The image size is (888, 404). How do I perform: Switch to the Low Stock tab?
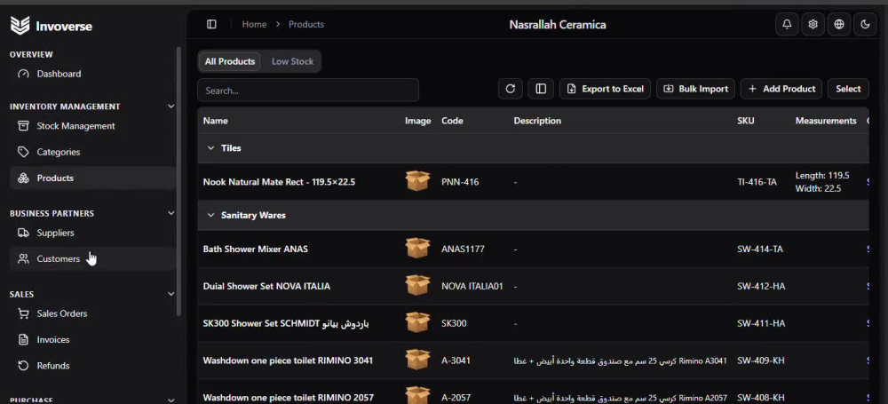click(292, 61)
